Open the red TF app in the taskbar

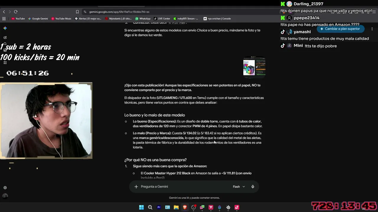pos(211,207)
